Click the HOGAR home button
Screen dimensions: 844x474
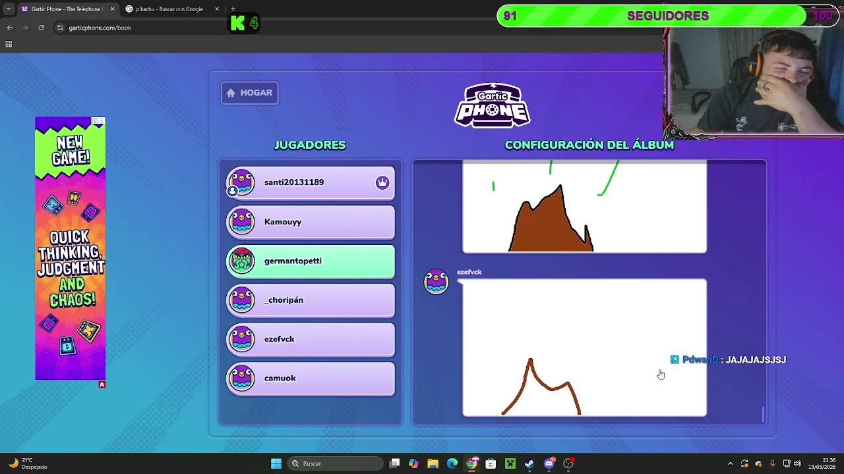(249, 93)
